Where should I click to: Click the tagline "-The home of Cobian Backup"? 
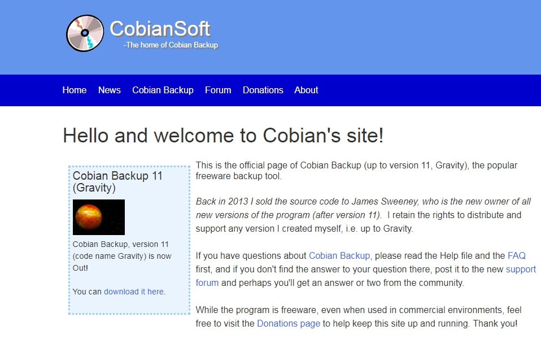171,45
